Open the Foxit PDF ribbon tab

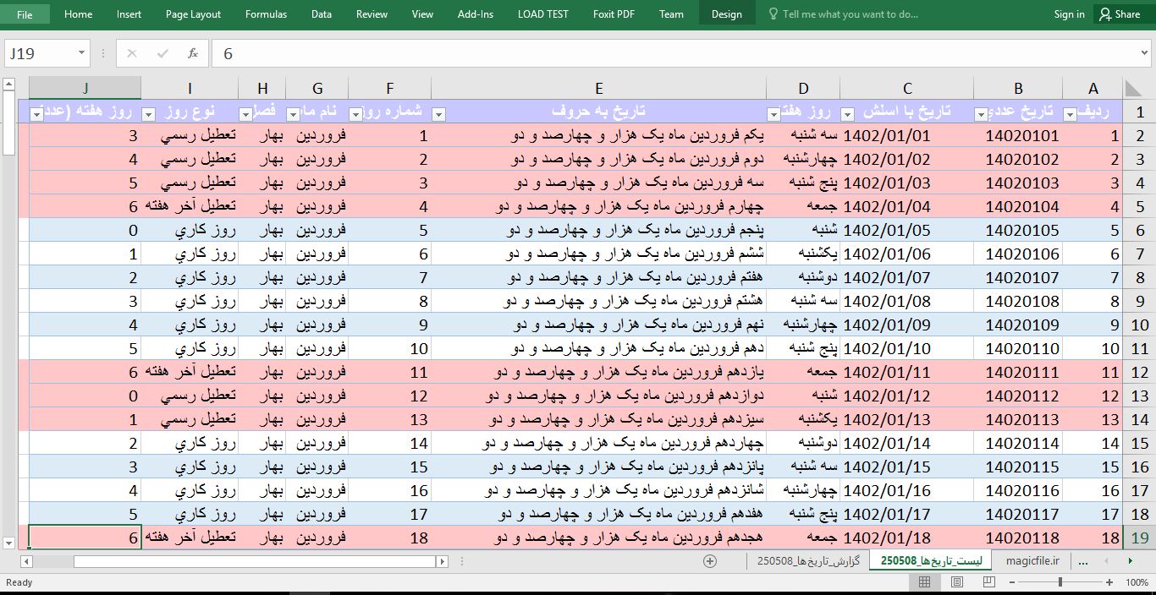[x=614, y=14]
